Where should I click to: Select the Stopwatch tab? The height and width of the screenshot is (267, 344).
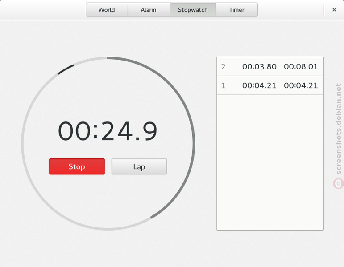(x=193, y=10)
